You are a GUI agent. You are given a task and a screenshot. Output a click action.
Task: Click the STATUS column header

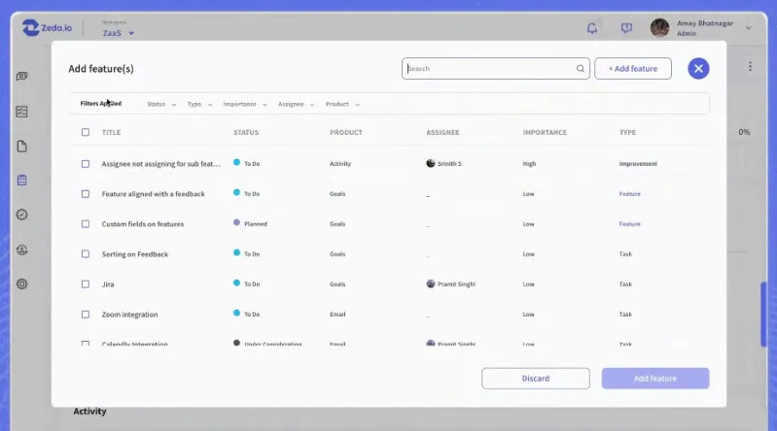[246, 133]
